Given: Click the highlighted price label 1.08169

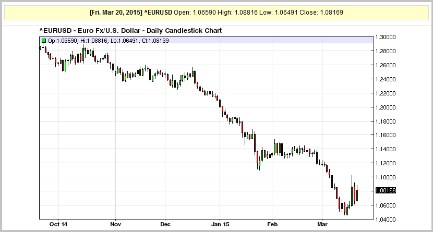Looking at the screenshot, I should [x=386, y=191].
